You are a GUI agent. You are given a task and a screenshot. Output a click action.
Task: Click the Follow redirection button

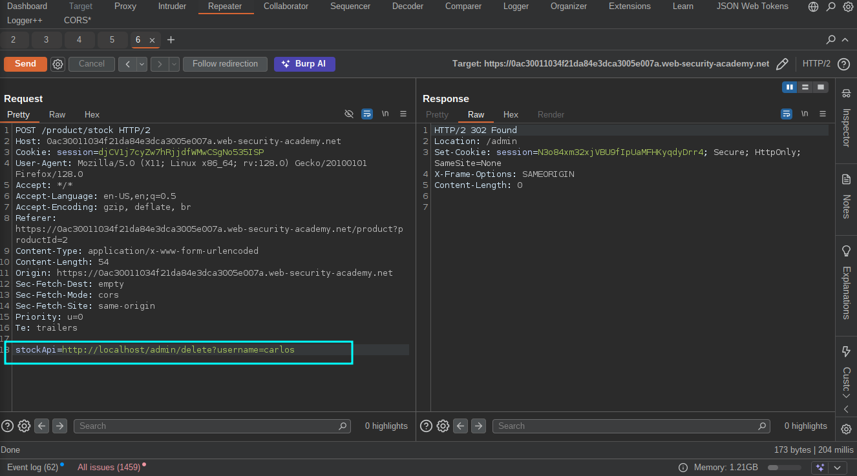[225, 64]
